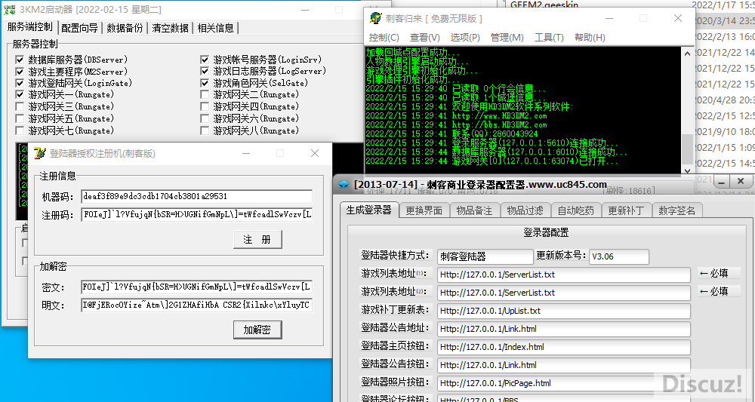Uncheck 游戏主要程序(M2Server) checkbox

[x=20, y=72]
